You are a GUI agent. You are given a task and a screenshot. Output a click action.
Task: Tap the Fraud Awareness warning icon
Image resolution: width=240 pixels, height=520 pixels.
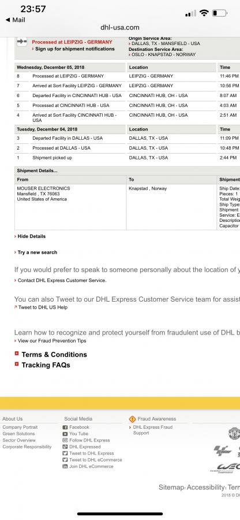coord(133,419)
